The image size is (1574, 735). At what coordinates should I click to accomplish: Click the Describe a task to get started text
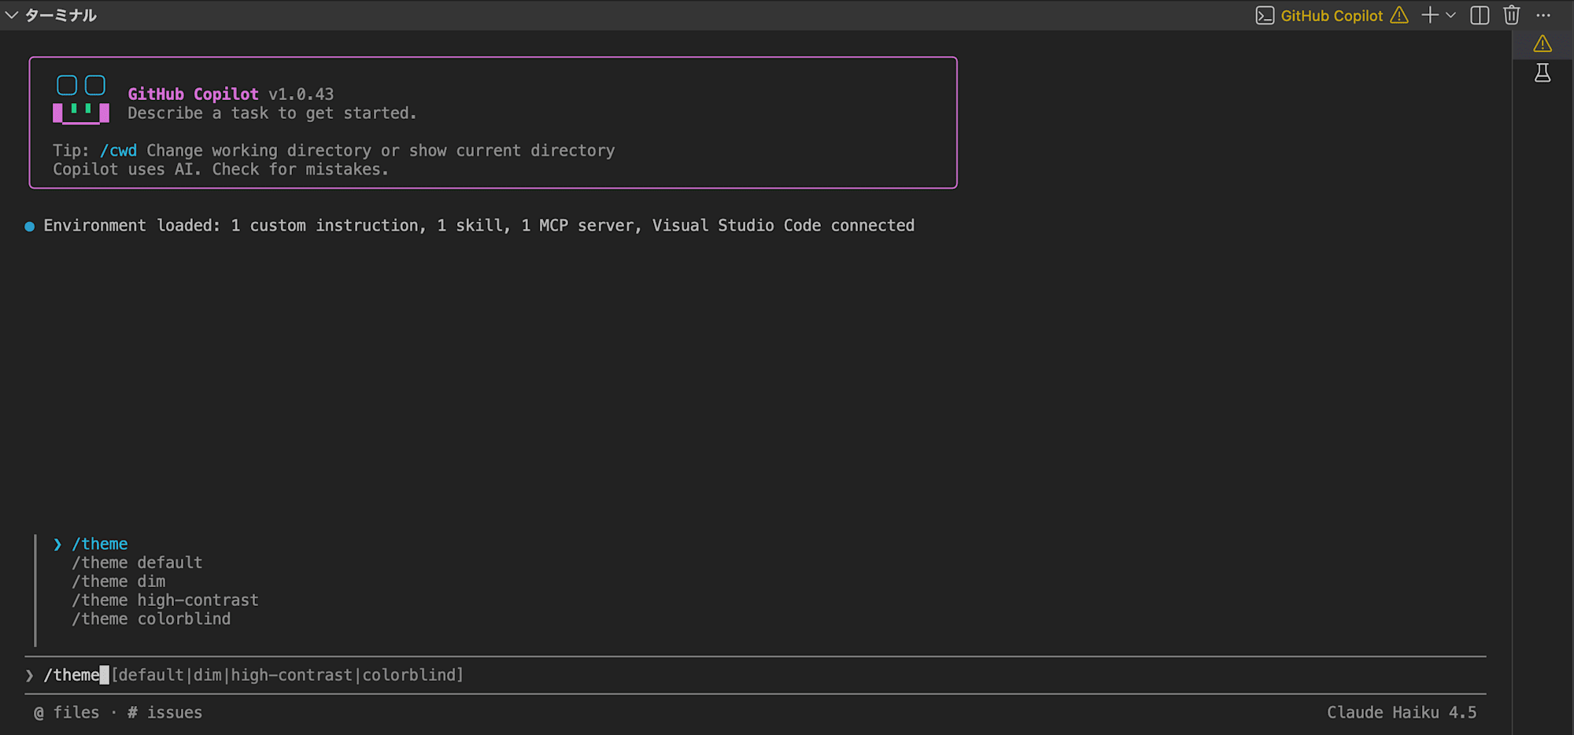point(272,113)
